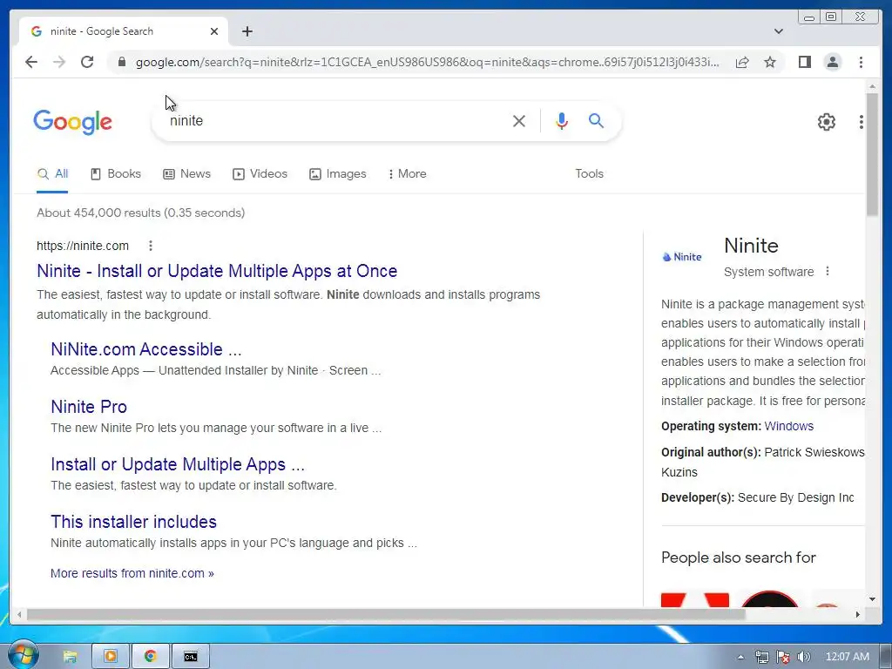892x669 pixels.
Task: Click More results from ninite.com
Action: (x=132, y=573)
